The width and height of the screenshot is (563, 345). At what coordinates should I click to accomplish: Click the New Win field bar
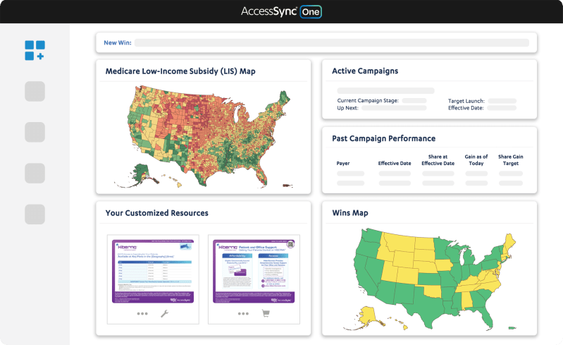tap(332, 43)
